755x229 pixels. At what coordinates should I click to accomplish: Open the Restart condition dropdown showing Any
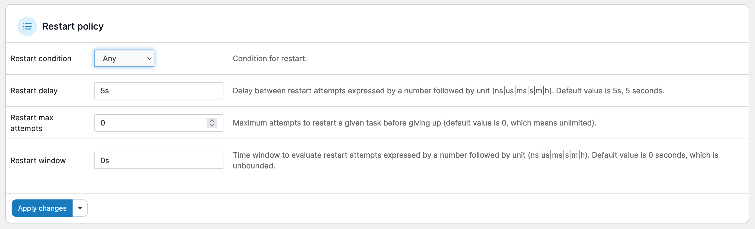[x=124, y=58]
